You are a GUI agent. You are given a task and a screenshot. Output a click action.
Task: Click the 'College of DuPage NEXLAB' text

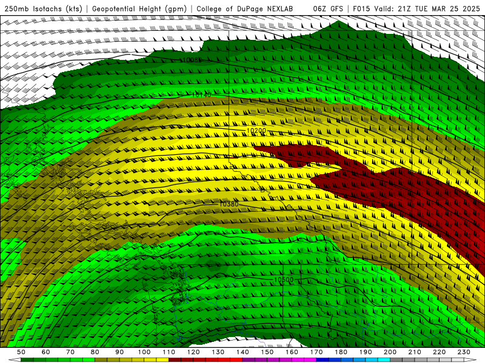coord(244,8)
